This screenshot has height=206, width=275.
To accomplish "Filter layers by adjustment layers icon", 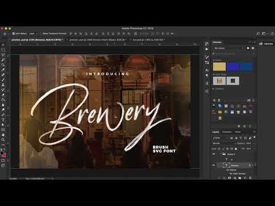I will click(236, 138).
